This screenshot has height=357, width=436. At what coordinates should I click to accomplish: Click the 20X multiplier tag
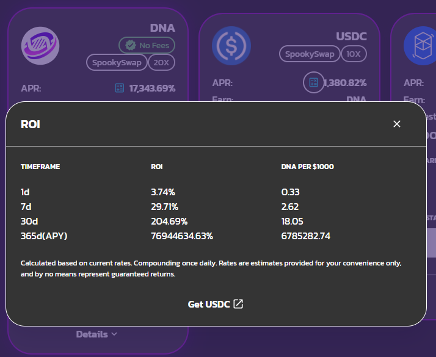pos(161,62)
